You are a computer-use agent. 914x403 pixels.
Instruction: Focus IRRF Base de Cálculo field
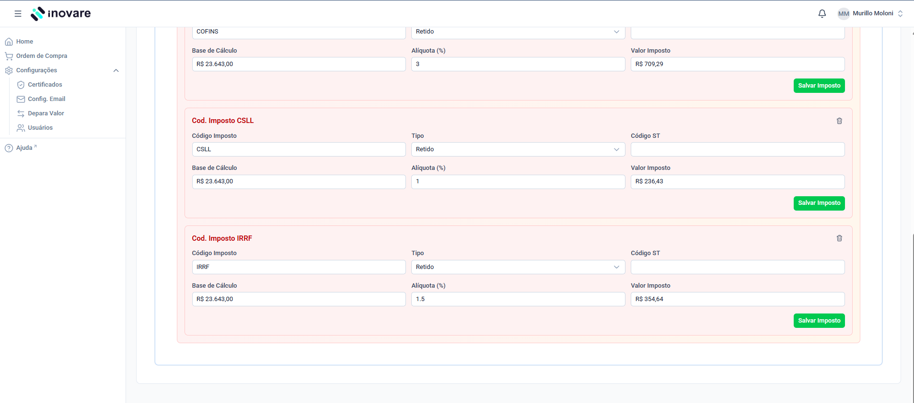click(x=299, y=299)
